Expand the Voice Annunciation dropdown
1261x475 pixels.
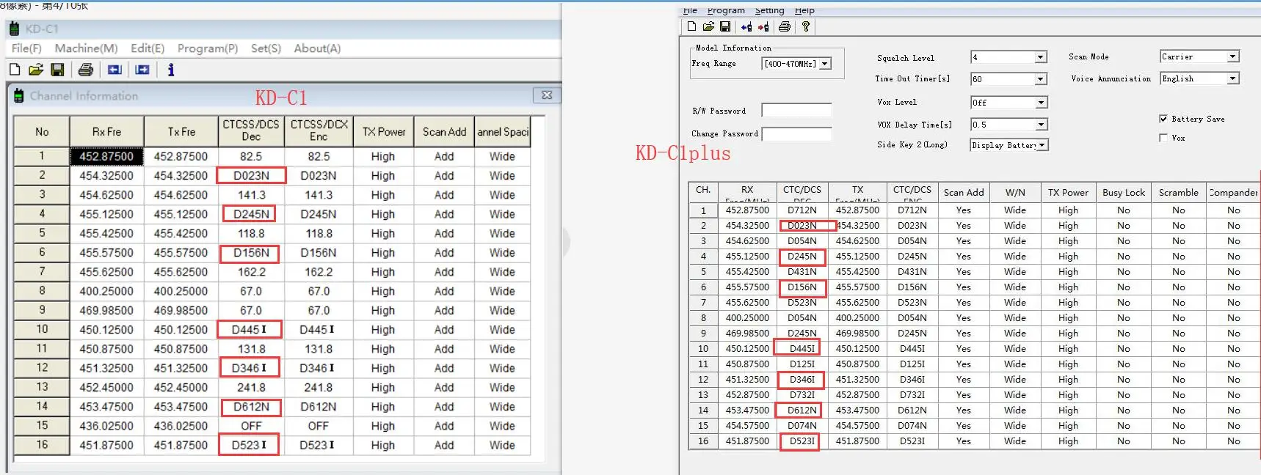[1233, 78]
